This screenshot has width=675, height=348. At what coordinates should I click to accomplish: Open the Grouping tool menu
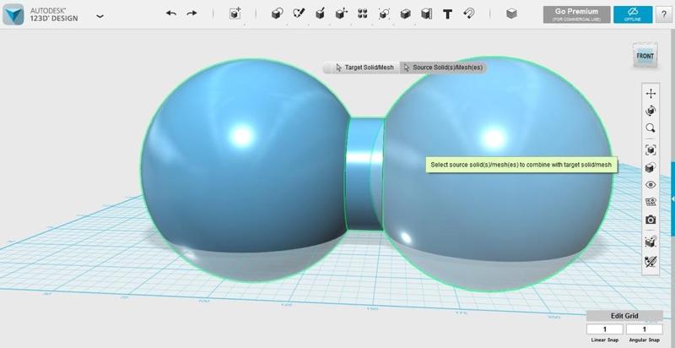coord(384,14)
